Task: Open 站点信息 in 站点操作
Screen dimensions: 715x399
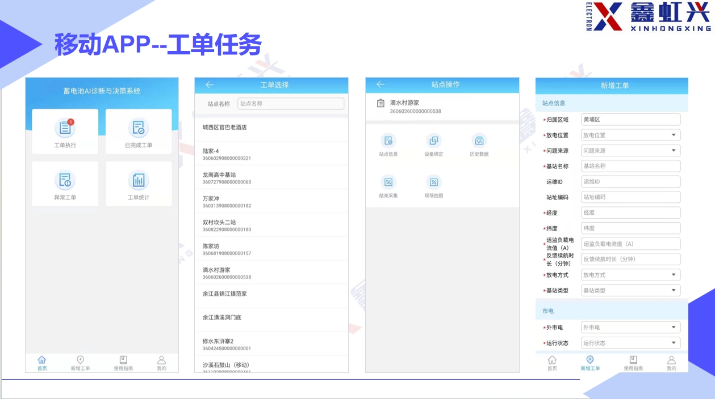Action: coord(388,145)
